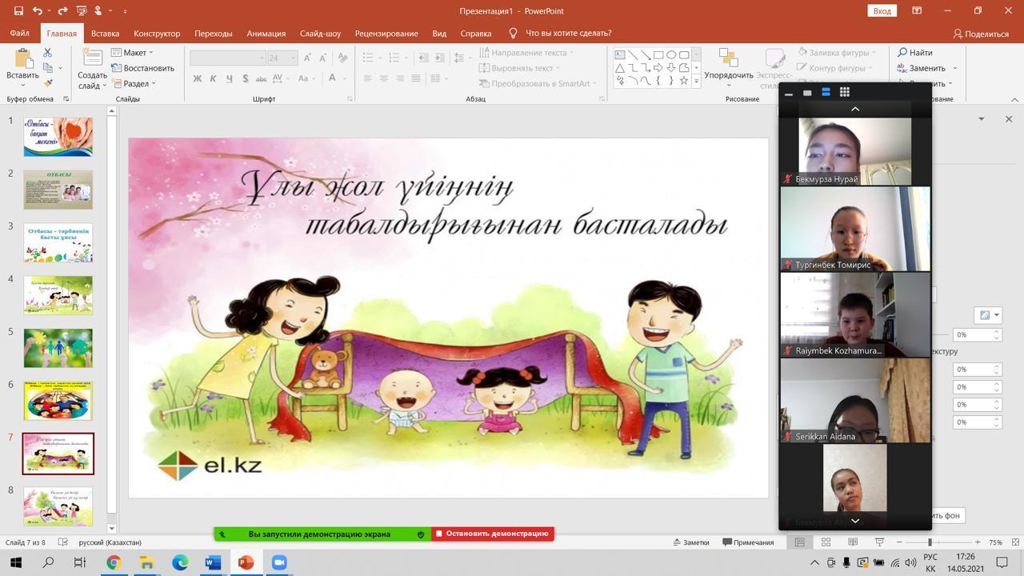Open the Вставка ribbon tab

click(x=105, y=34)
